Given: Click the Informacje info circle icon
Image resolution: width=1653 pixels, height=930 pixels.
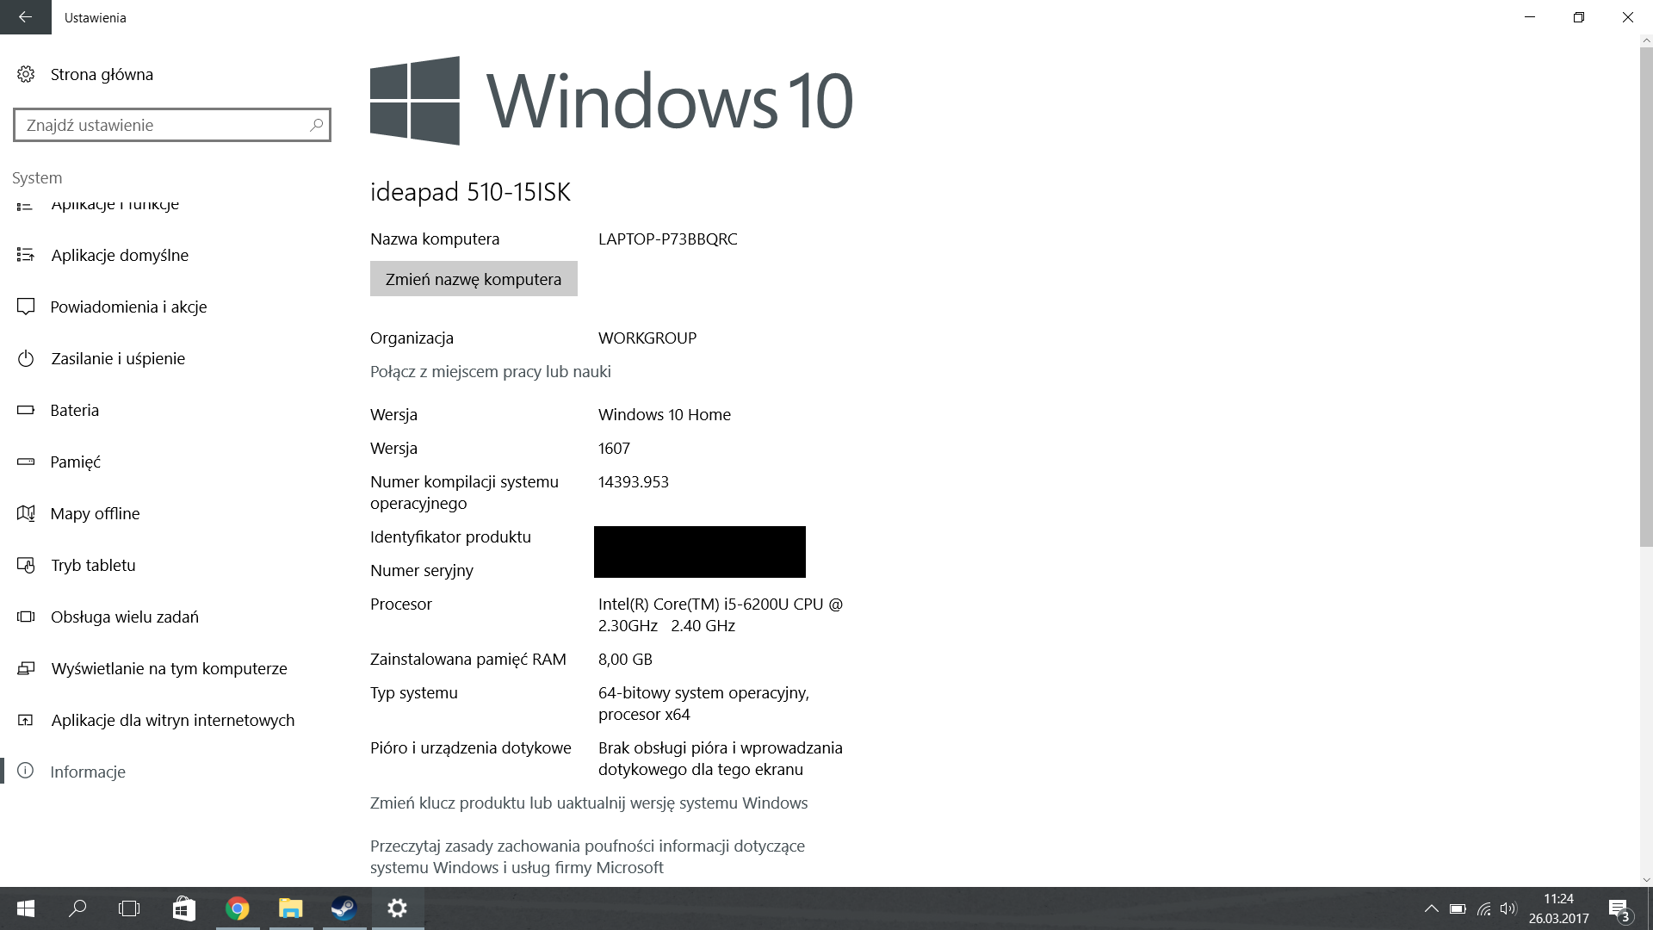Looking at the screenshot, I should pyautogui.click(x=26, y=771).
